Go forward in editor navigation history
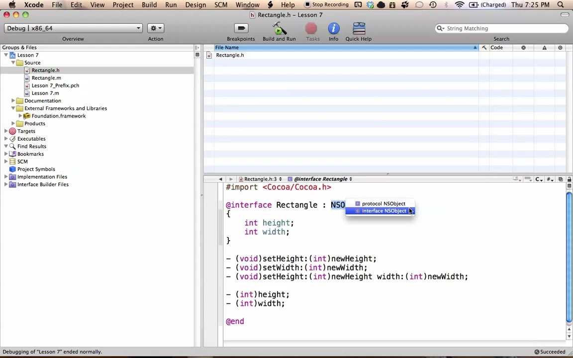The width and height of the screenshot is (573, 358). [231, 179]
